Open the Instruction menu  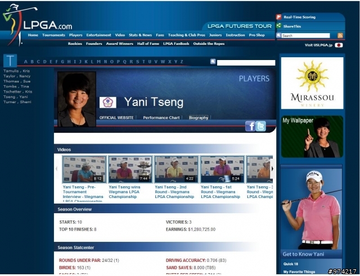click(235, 35)
